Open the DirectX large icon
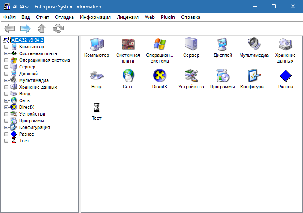 [159, 76]
